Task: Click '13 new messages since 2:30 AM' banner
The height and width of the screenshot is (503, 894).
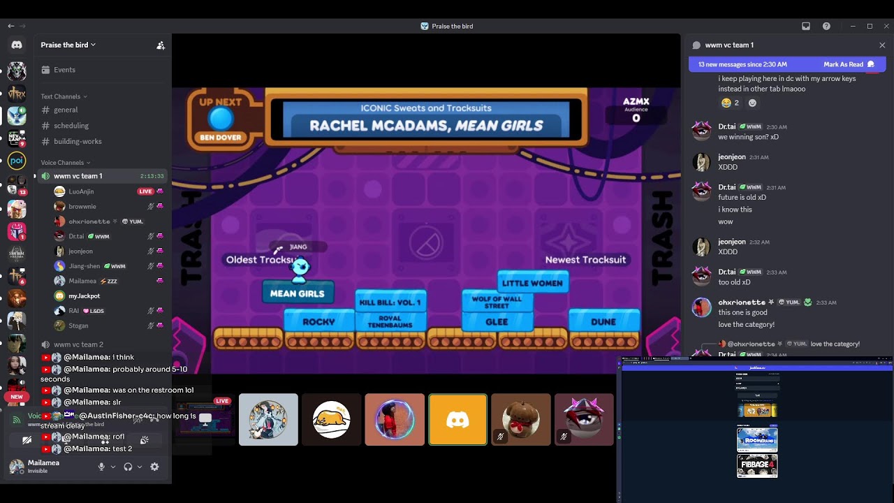Action: tap(742, 64)
